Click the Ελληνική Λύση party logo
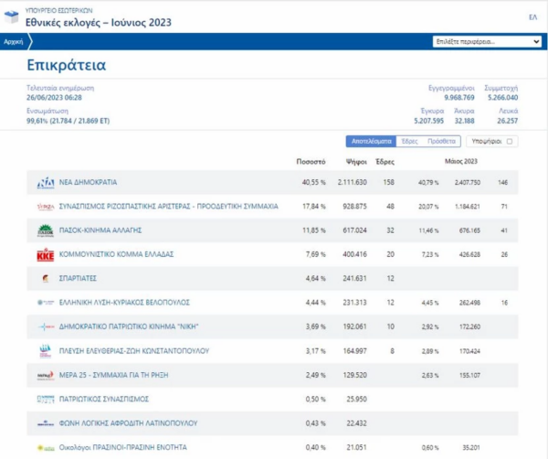The image size is (548, 459). pos(45,302)
